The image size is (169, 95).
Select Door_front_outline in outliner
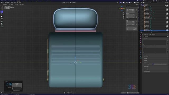click(148, 15)
